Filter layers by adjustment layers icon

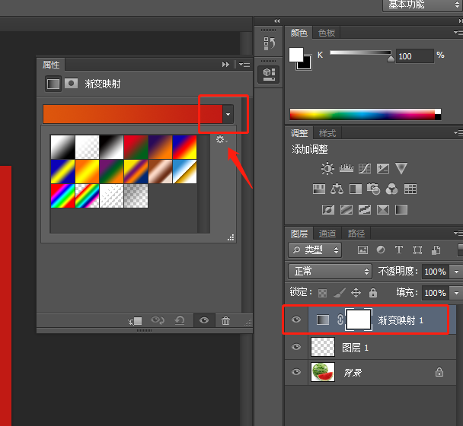click(x=381, y=250)
